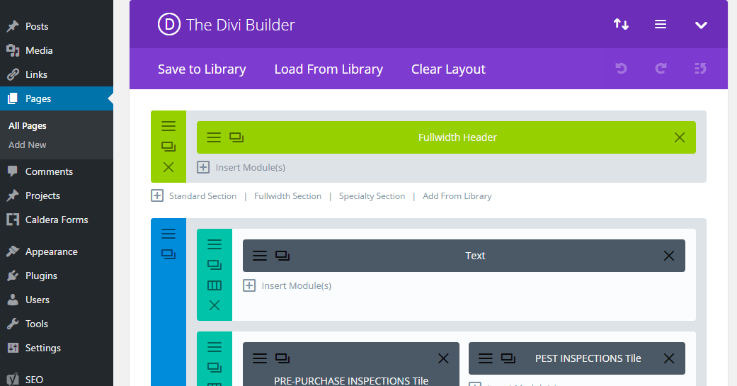Viewport: 737px width, 386px height.
Task: Open Caldera Forms in the sidebar
Action: (57, 220)
